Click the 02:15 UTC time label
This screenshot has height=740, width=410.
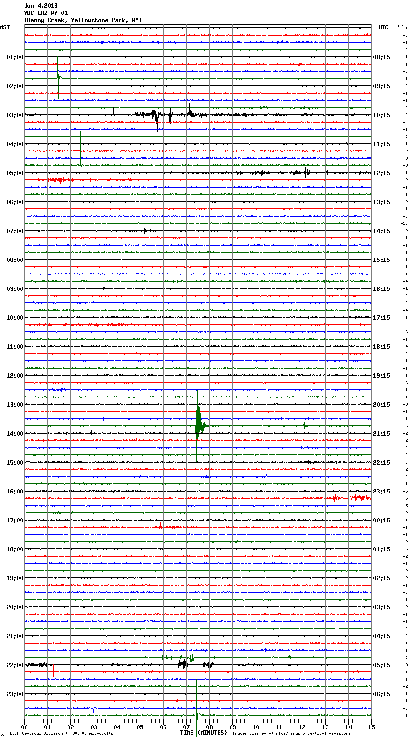(x=382, y=578)
